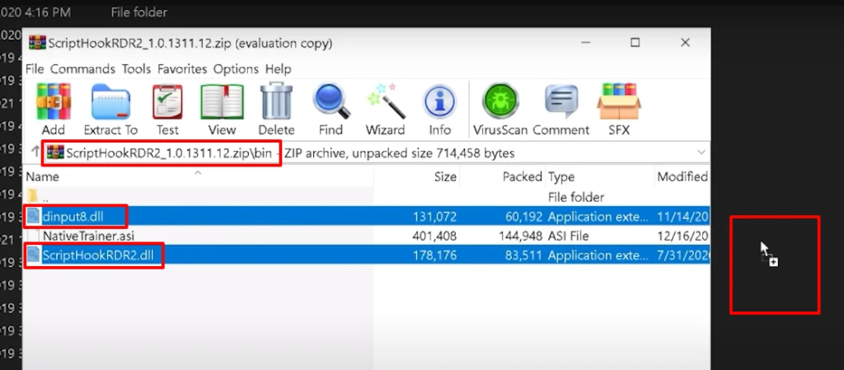Click ScriptHookRDR2.dll file icon
This screenshot has height=370, width=844.
(33, 255)
